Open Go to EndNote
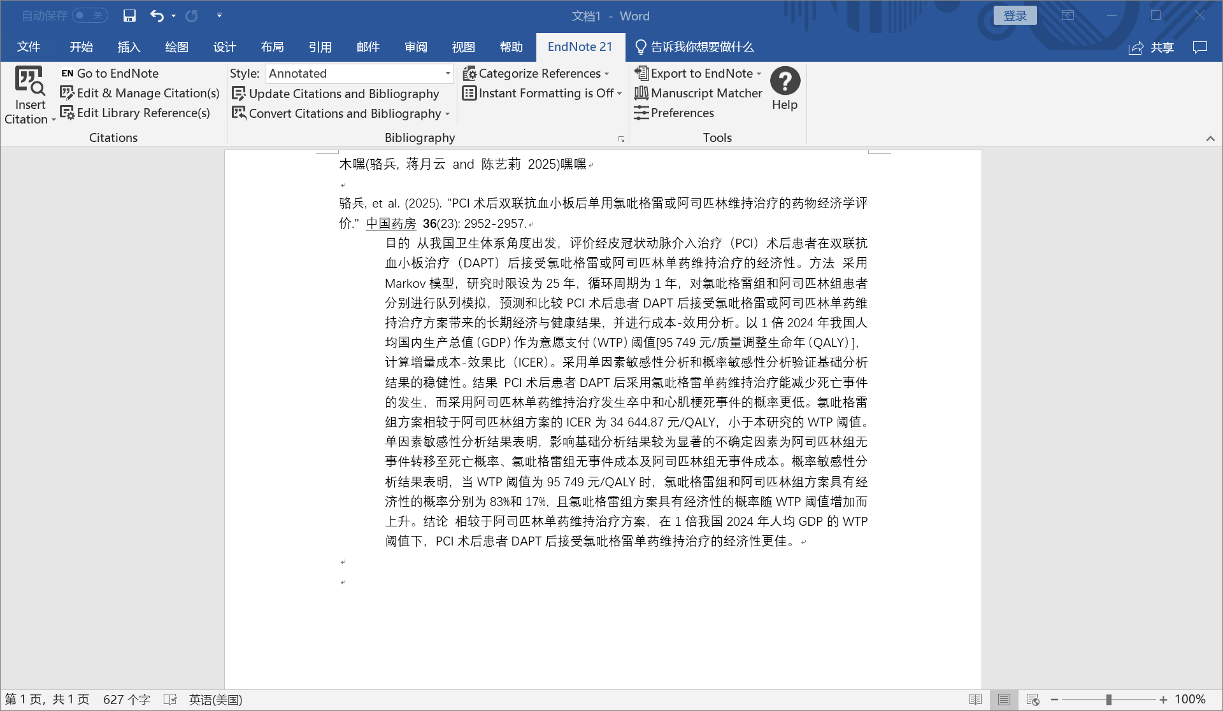The height and width of the screenshot is (711, 1223). pyautogui.click(x=110, y=73)
